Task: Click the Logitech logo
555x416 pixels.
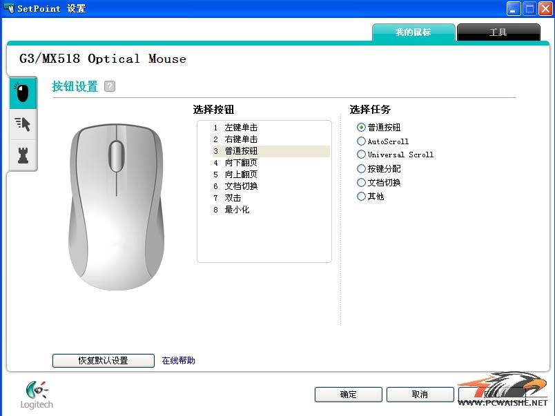Action: [x=37, y=395]
